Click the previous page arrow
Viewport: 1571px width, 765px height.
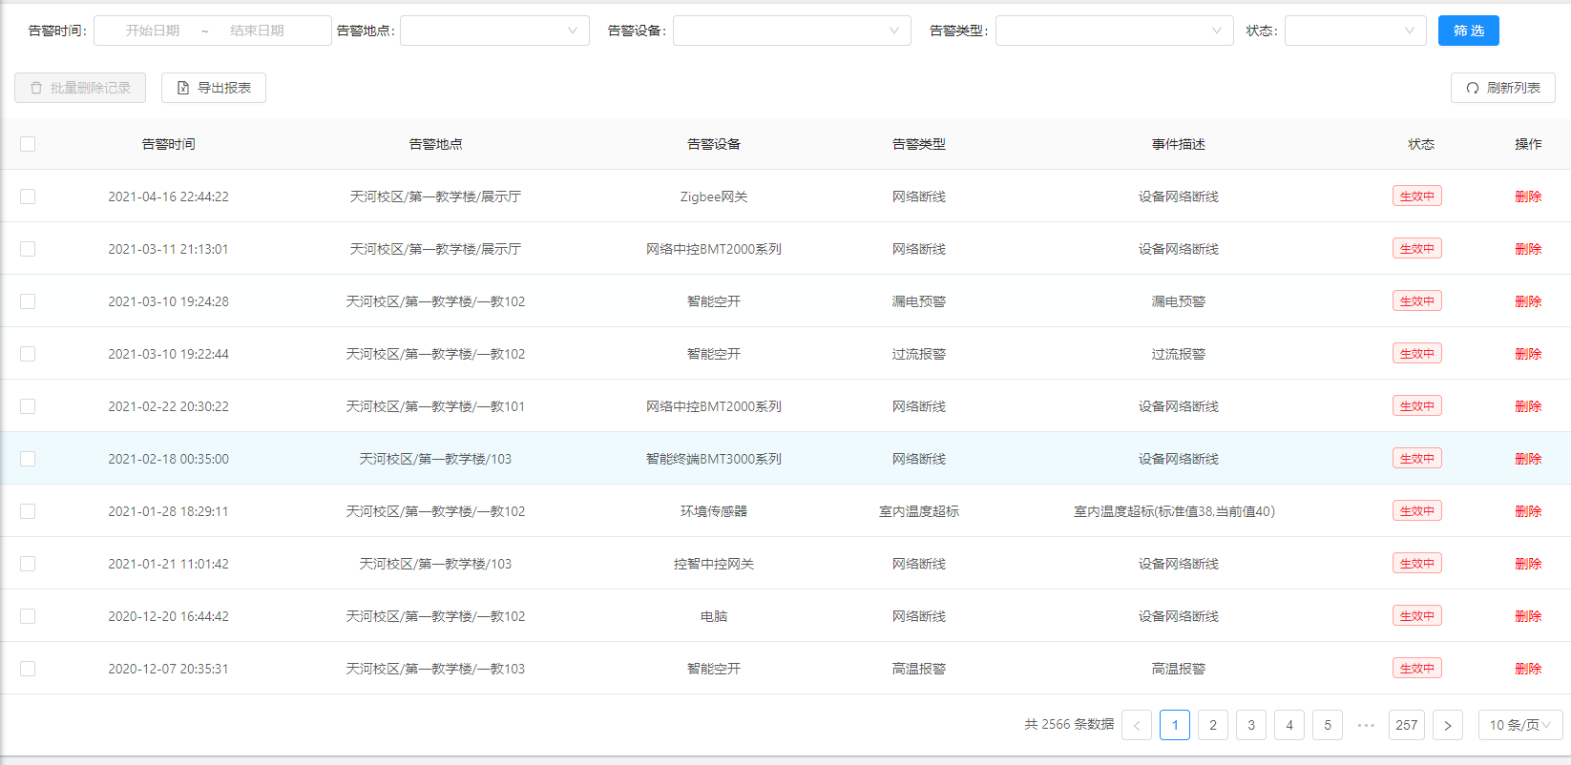click(x=1137, y=725)
